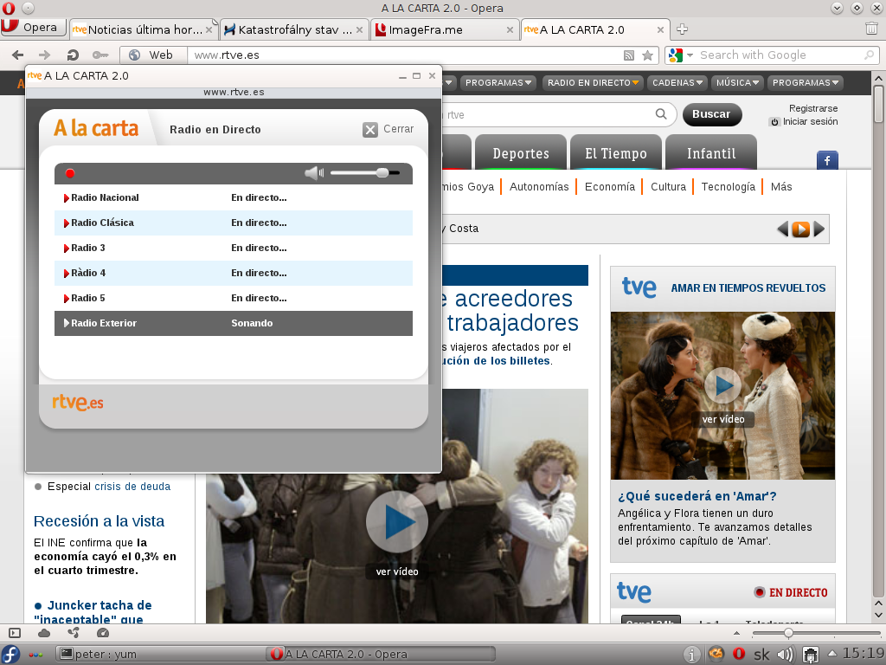Image resolution: width=886 pixels, height=665 pixels.
Task: Open ¿Qué sucederá en 'Amar'? link
Action: pyautogui.click(x=697, y=496)
